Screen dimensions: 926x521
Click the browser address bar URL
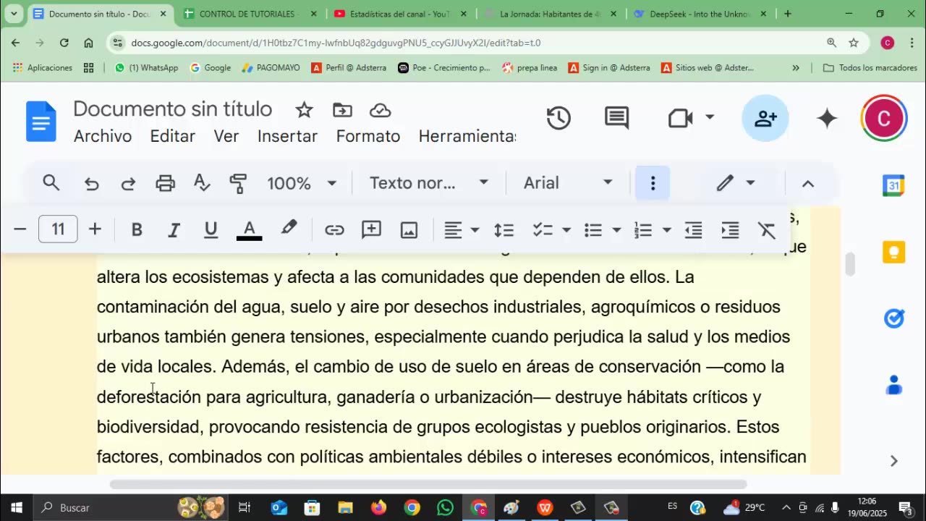click(x=336, y=43)
